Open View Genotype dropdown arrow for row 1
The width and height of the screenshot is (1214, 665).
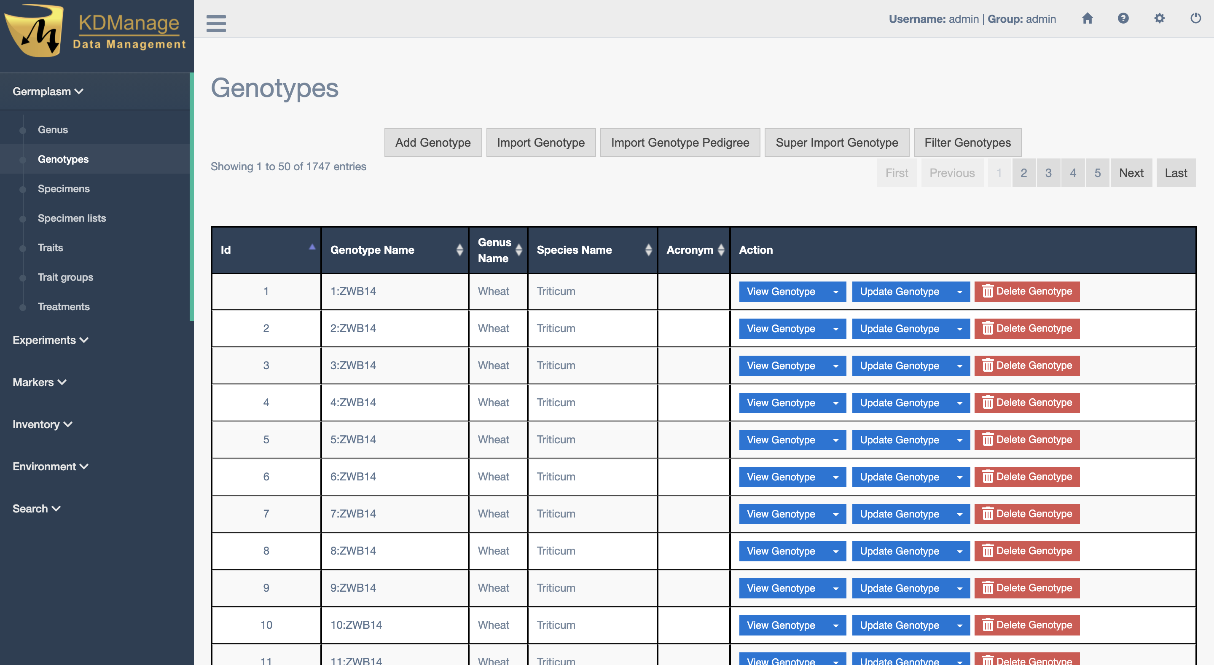click(835, 292)
